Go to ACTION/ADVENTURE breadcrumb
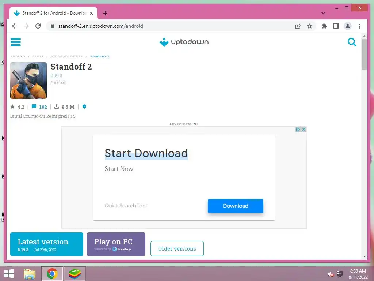This screenshot has width=374, height=281. 66,57
